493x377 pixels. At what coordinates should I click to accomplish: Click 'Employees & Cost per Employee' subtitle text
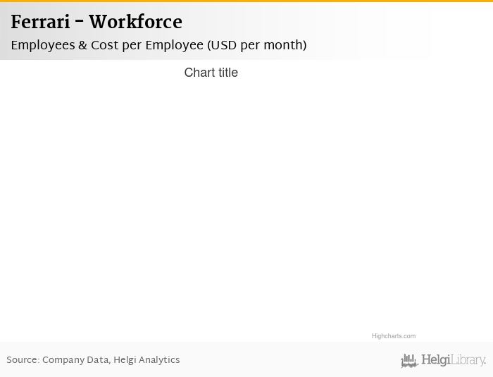click(106, 45)
